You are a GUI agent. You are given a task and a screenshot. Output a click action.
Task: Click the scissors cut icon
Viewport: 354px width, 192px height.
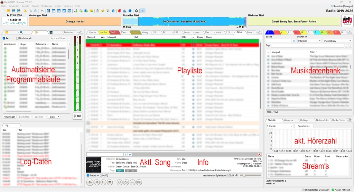[25, 11]
